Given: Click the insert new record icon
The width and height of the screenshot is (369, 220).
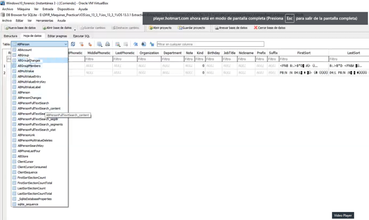Looking at the screenshot, I should pos(117,44).
